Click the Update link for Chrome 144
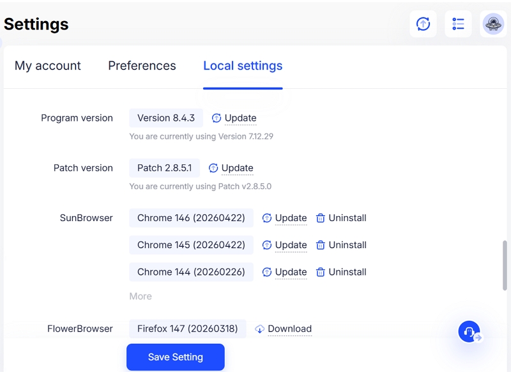 pos(291,272)
